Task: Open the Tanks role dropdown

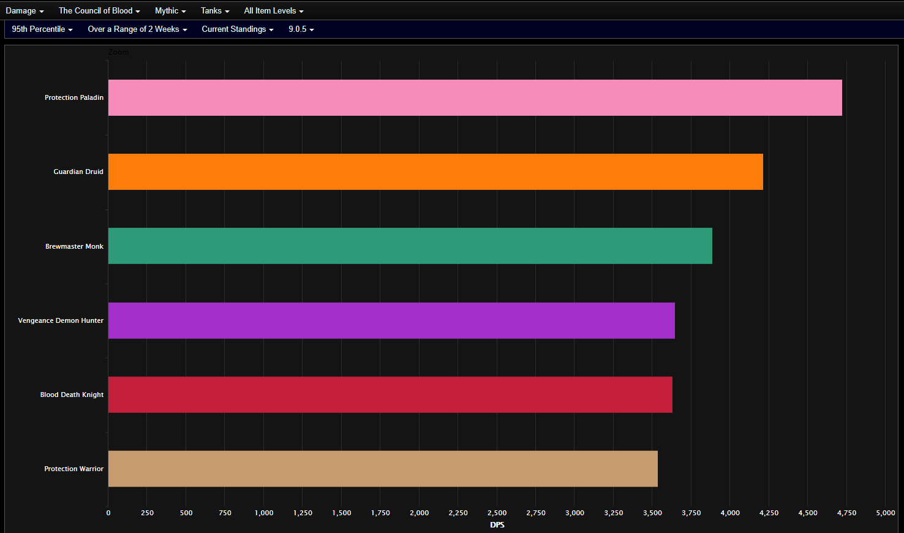Action: 215,10
